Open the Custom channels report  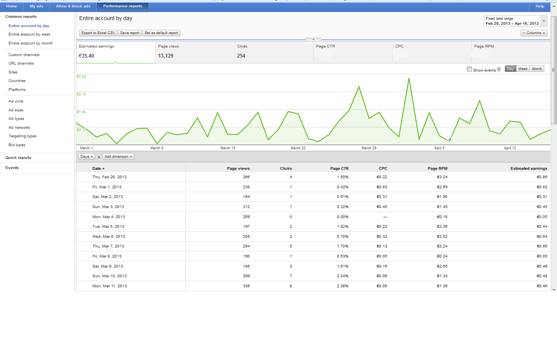(24, 55)
